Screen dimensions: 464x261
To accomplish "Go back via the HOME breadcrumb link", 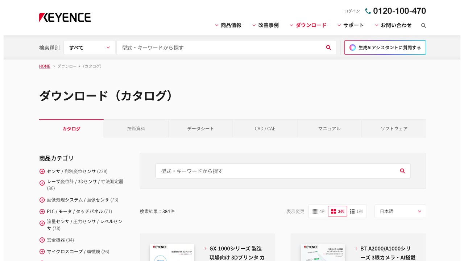I will (44, 66).
